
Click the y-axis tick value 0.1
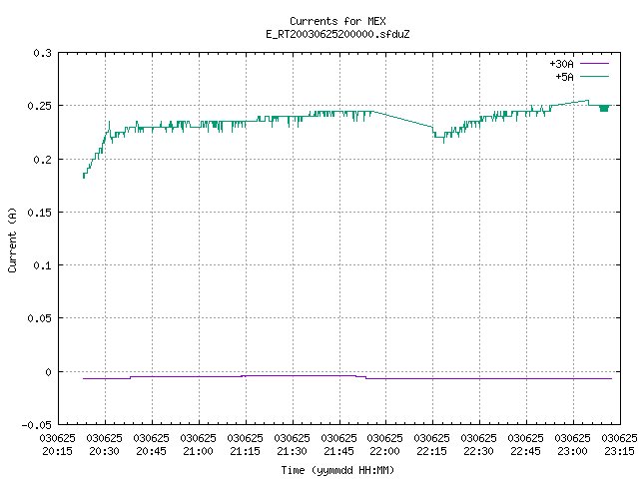pyautogui.click(x=42, y=265)
